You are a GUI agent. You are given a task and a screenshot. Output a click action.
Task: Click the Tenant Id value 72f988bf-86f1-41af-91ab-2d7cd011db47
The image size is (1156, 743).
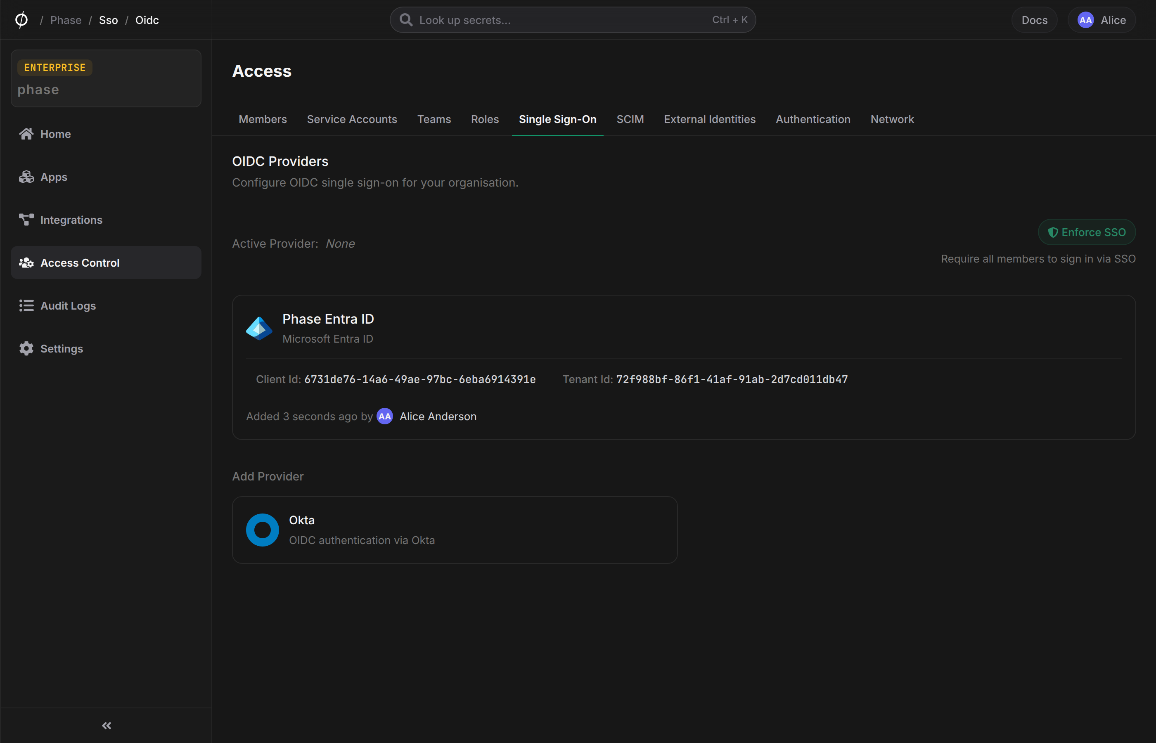coord(732,379)
